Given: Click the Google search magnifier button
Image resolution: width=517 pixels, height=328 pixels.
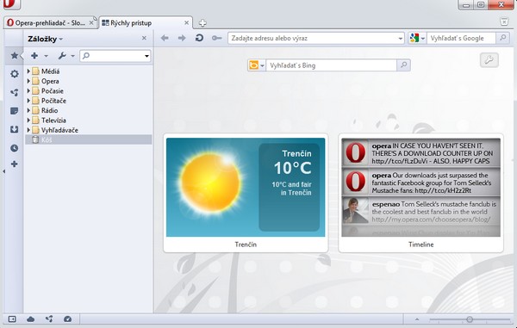Looking at the screenshot, I should pos(502,38).
